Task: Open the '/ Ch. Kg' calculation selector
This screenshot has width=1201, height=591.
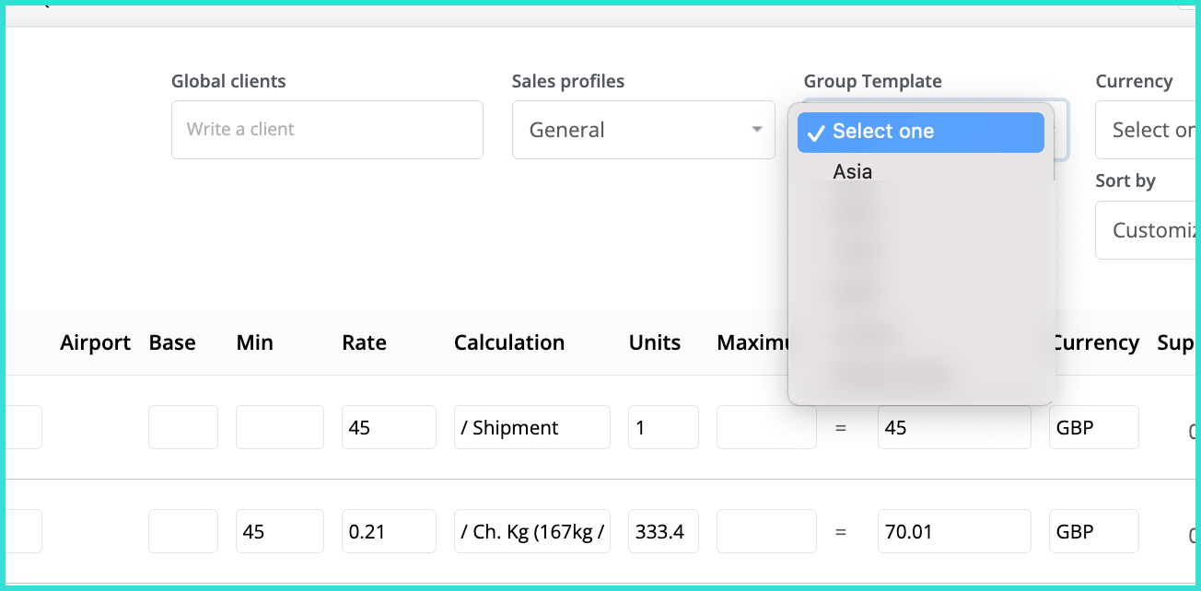Action: click(531, 531)
